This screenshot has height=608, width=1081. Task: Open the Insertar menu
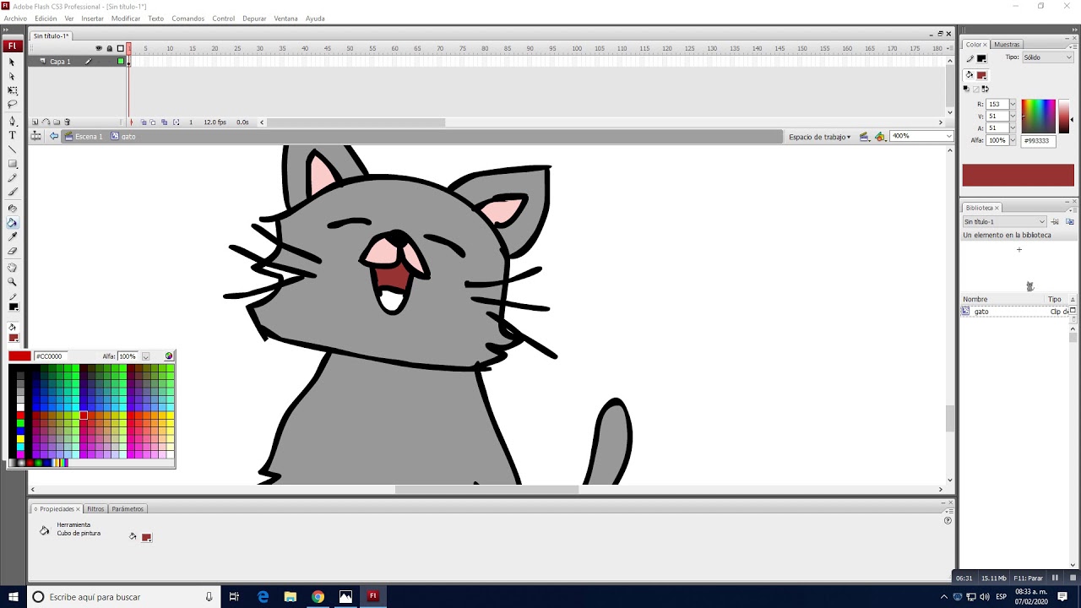92,19
